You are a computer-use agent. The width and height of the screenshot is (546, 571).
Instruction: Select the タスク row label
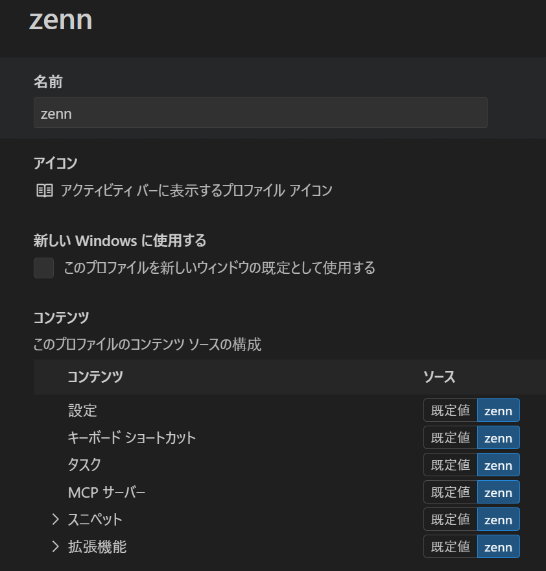84,465
